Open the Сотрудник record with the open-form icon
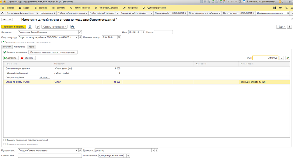The height and width of the screenshot is (159, 293). tap(80, 32)
